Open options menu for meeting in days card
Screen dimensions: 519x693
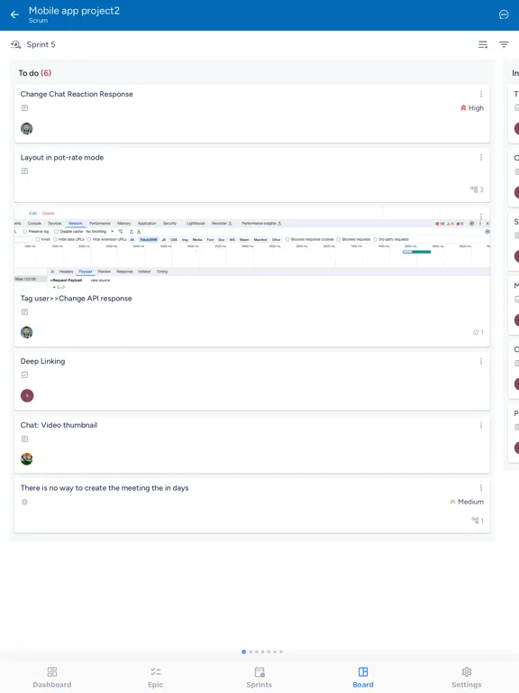click(x=481, y=488)
